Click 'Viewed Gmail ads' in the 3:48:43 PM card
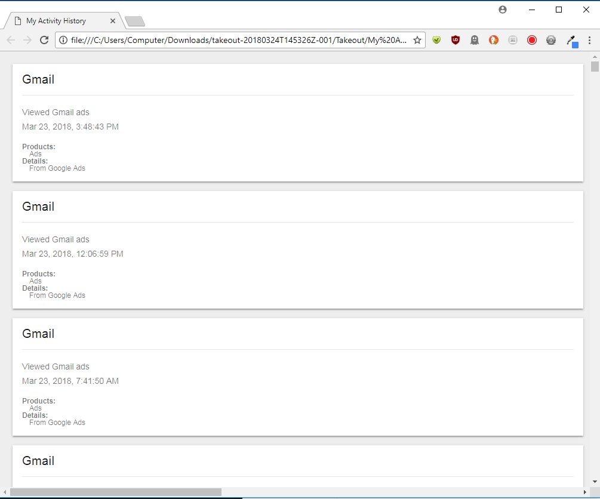This screenshot has height=499, width=600. pos(56,112)
